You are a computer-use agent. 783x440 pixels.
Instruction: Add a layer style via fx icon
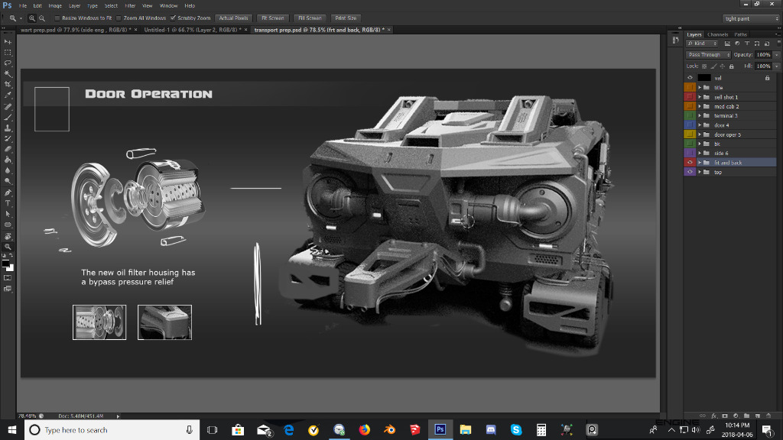713,416
